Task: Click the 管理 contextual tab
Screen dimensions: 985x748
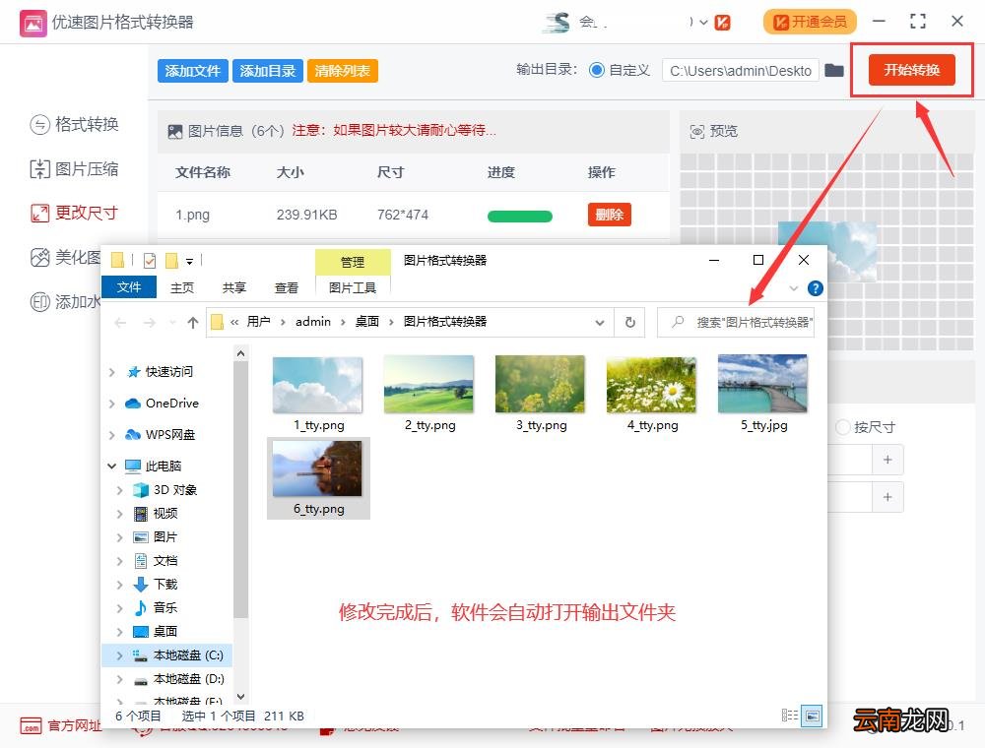Action: pyautogui.click(x=353, y=262)
